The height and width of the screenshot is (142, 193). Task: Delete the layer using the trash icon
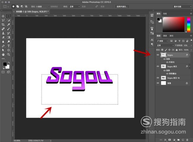click(187, 140)
